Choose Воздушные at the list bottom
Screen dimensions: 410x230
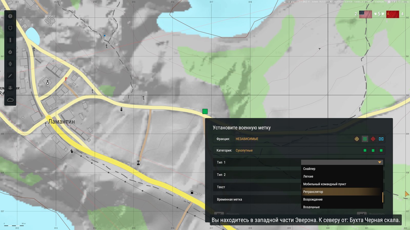point(342,206)
